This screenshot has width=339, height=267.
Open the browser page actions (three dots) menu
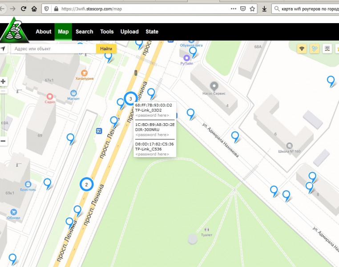[234, 9]
